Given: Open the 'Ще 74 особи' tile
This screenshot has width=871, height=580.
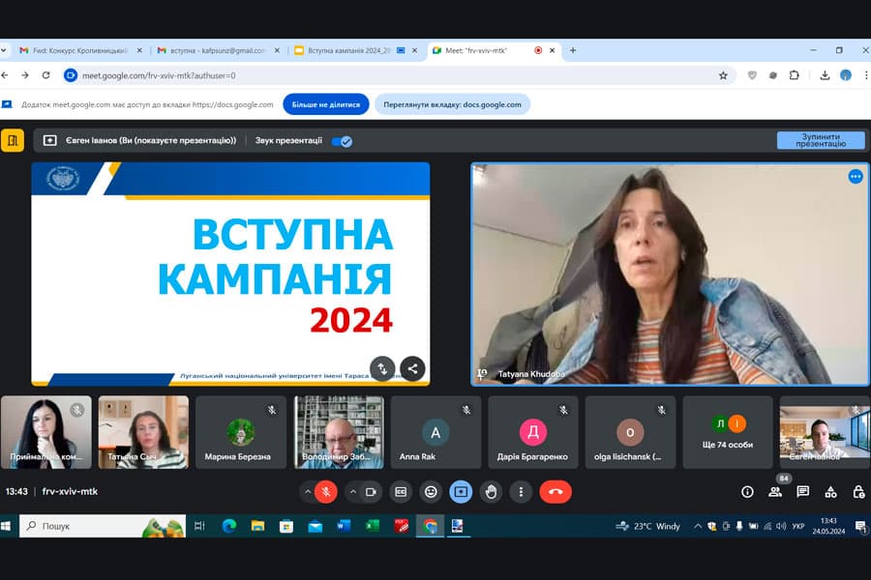Looking at the screenshot, I should point(727,431).
